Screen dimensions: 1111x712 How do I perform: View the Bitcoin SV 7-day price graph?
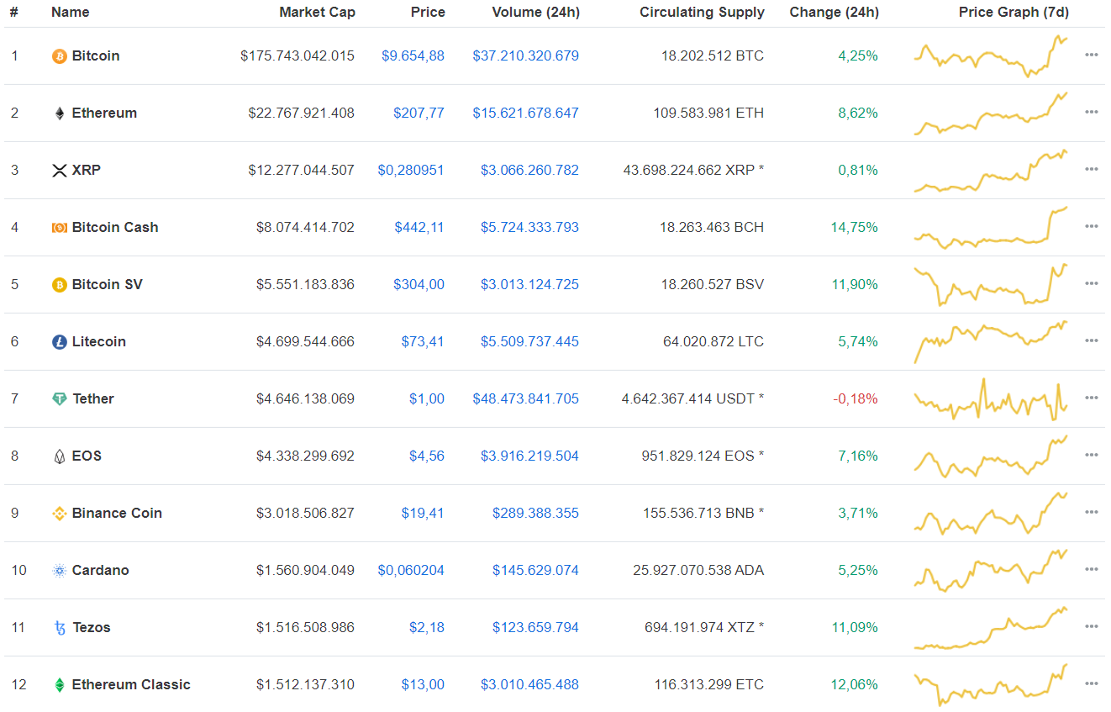[x=991, y=285]
